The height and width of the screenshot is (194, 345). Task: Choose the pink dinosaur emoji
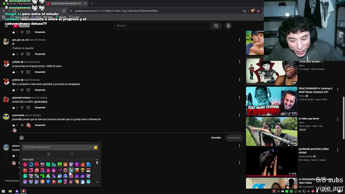[x=31, y=170]
